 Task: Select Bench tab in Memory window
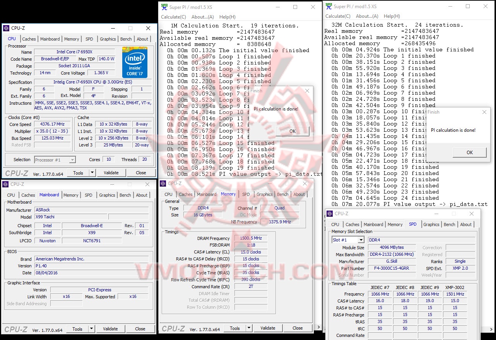coord(283,194)
